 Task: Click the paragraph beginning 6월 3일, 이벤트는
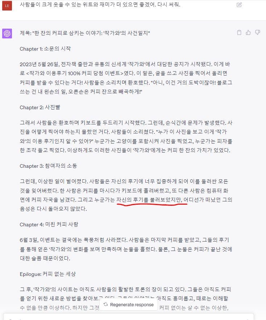[x=126, y=249]
